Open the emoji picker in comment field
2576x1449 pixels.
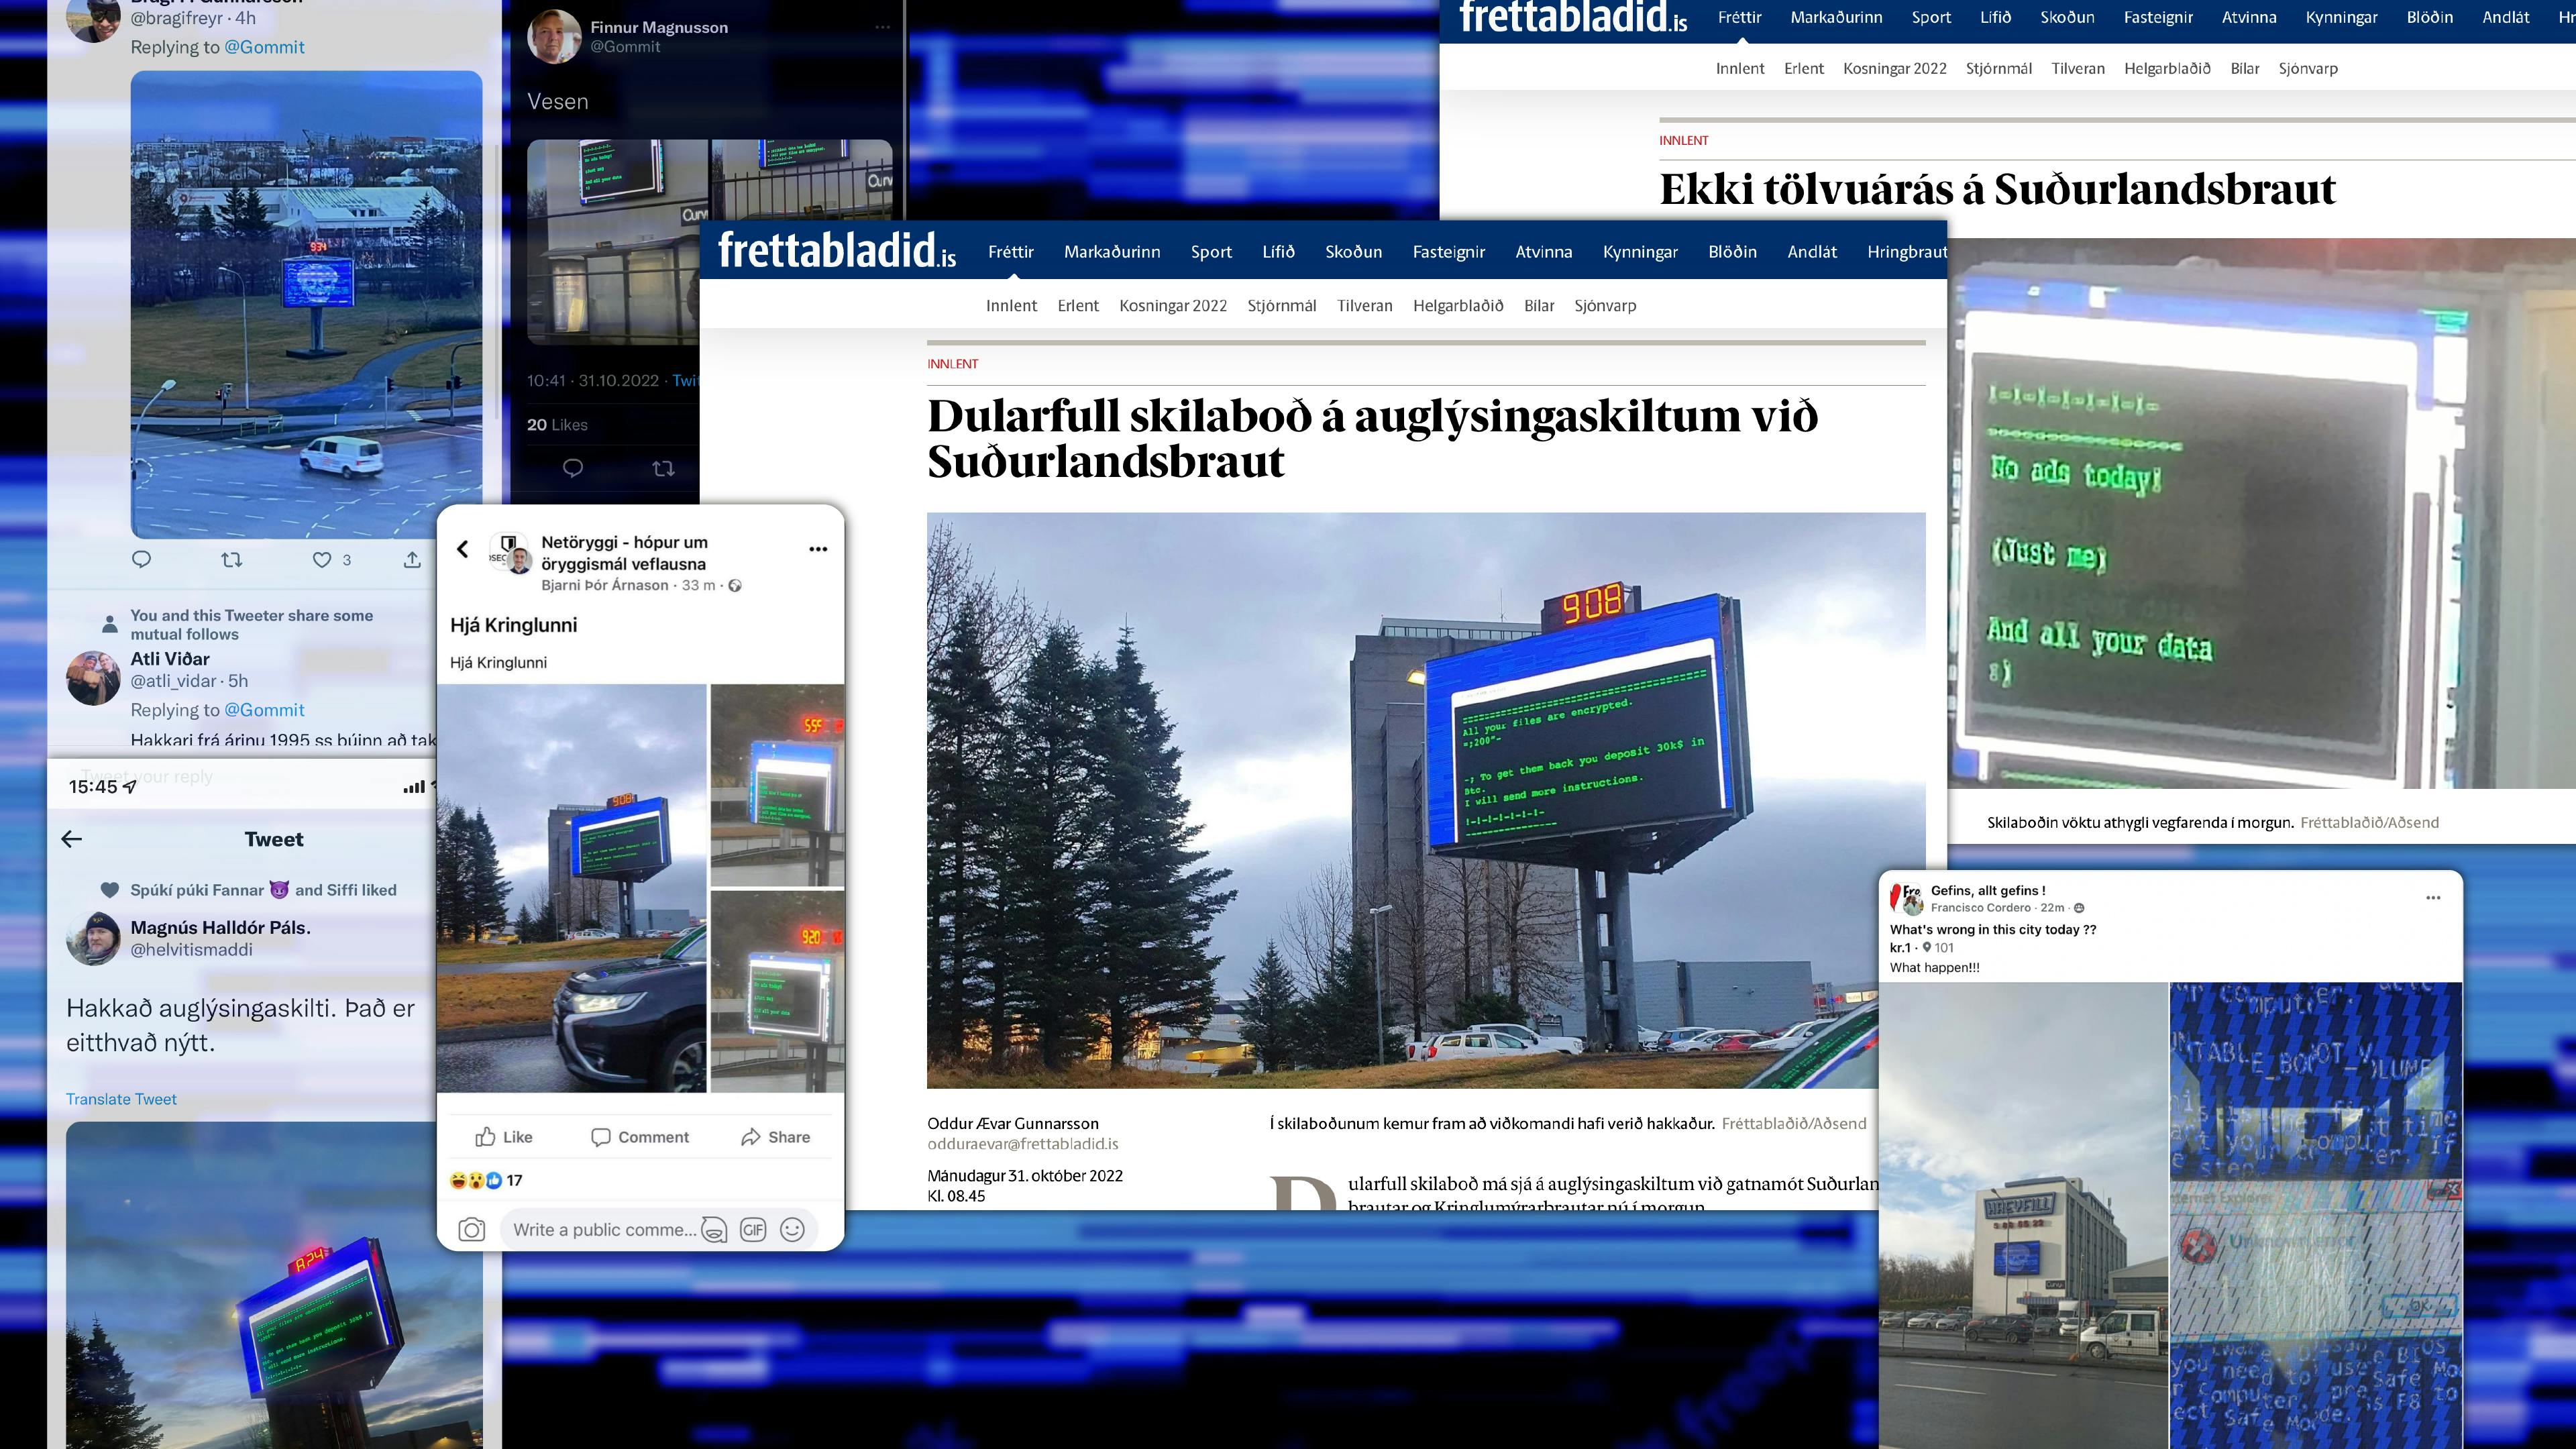[x=792, y=1229]
